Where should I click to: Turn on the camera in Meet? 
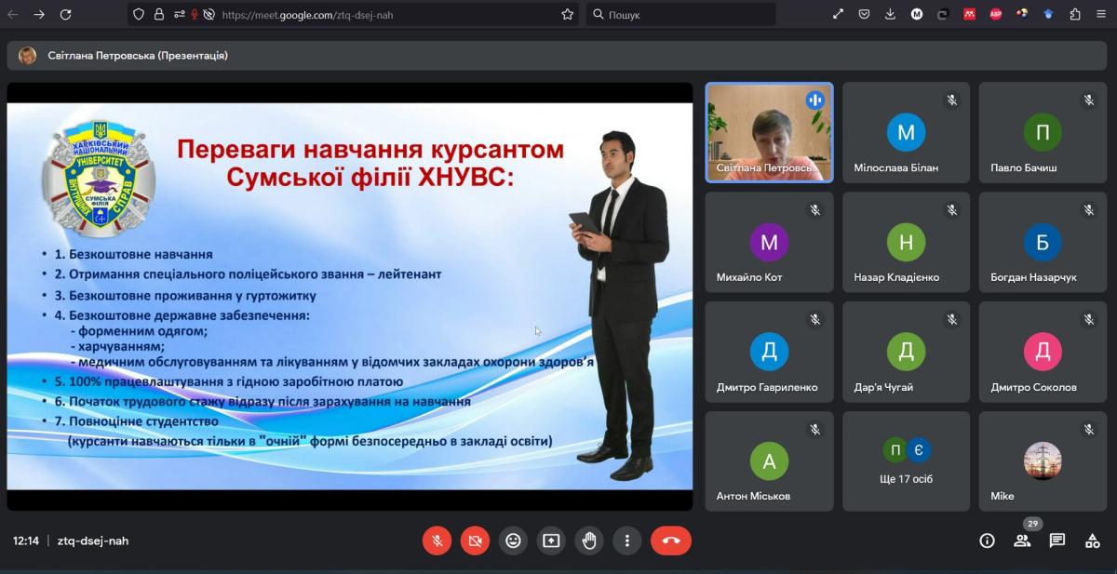(475, 541)
